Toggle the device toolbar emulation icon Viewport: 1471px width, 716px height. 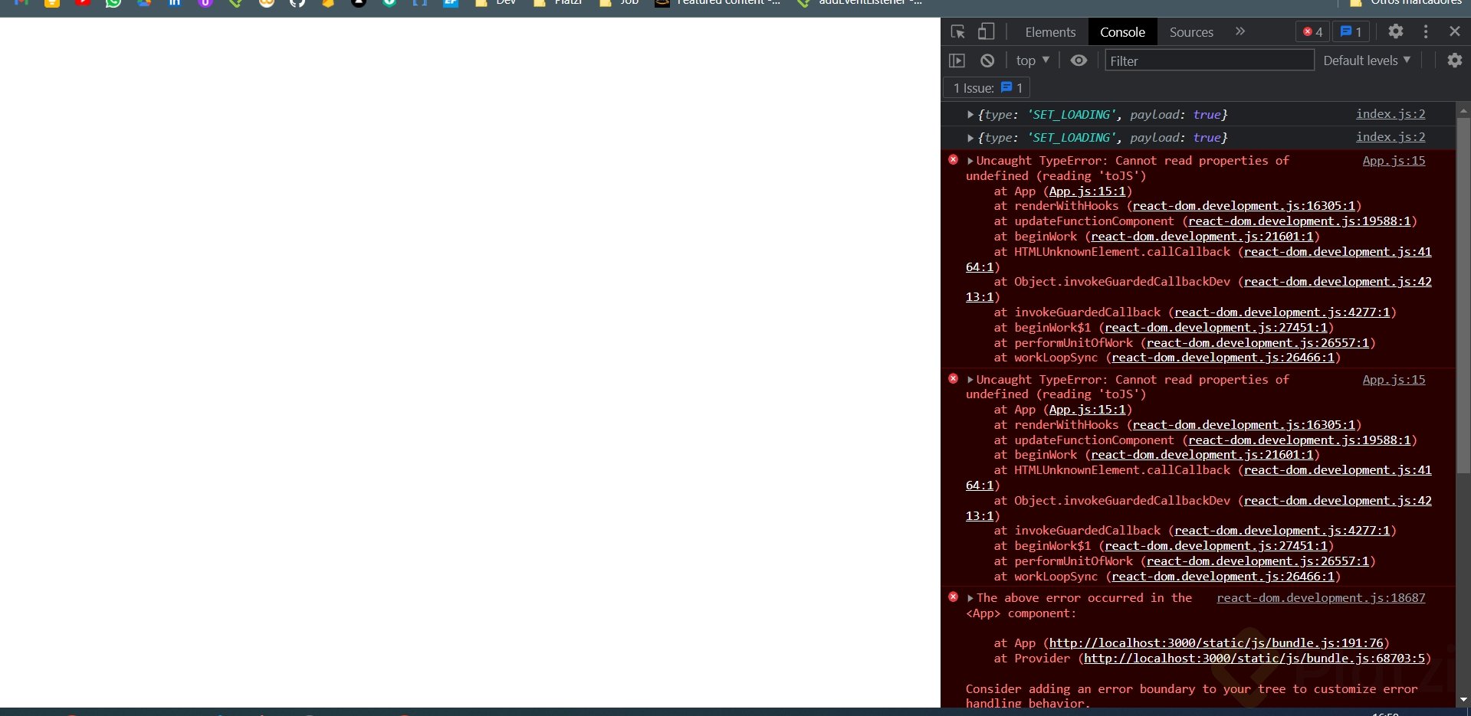coord(986,31)
